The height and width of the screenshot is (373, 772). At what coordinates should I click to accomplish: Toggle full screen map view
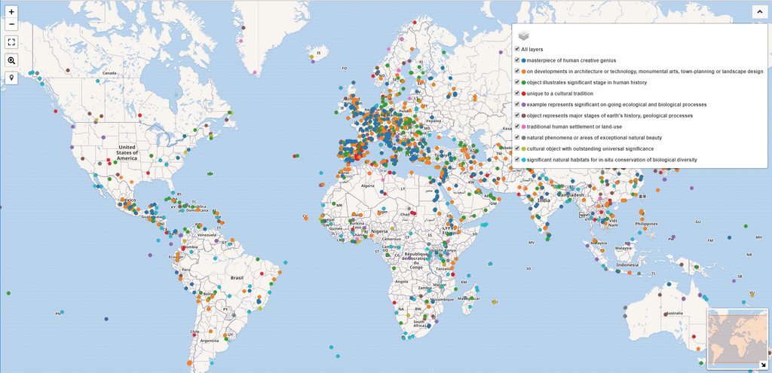pyautogui.click(x=11, y=42)
